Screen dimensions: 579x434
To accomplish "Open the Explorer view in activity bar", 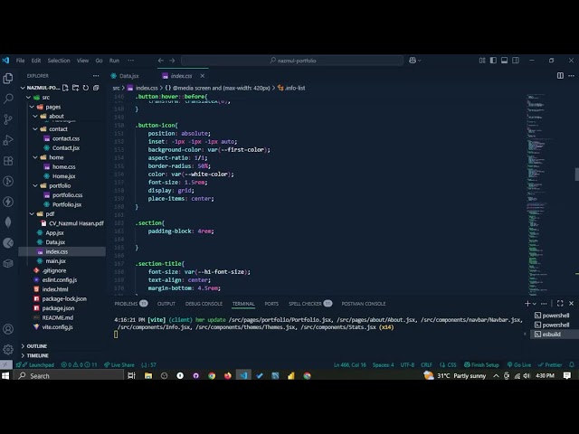I will pyautogui.click(x=8, y=79).
